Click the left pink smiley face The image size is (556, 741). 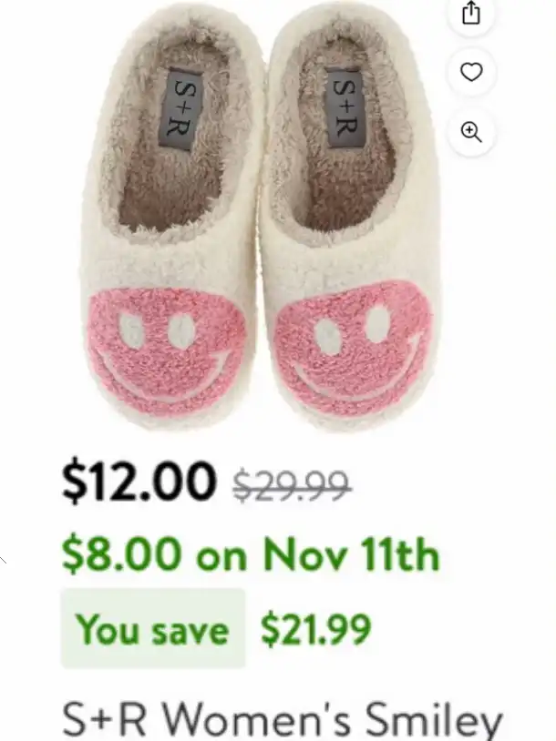coord(167,352)
